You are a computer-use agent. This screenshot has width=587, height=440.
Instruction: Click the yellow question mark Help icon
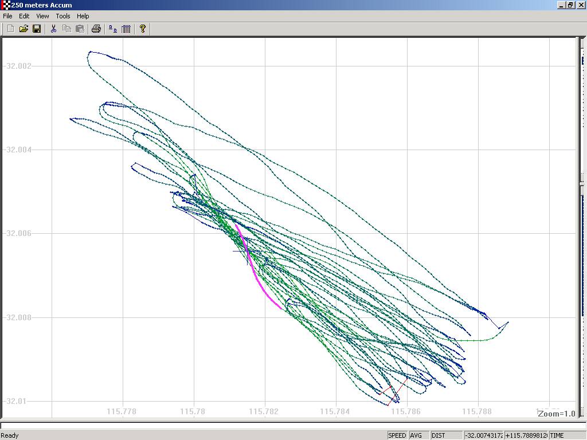pos(143,29)
